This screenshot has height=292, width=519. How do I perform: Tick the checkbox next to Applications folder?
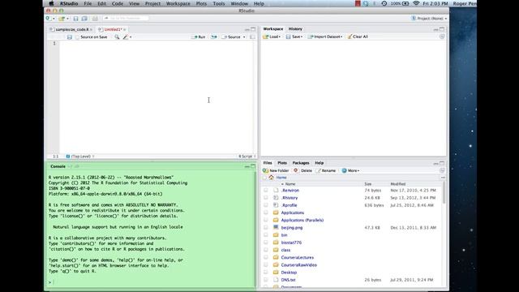266,213
